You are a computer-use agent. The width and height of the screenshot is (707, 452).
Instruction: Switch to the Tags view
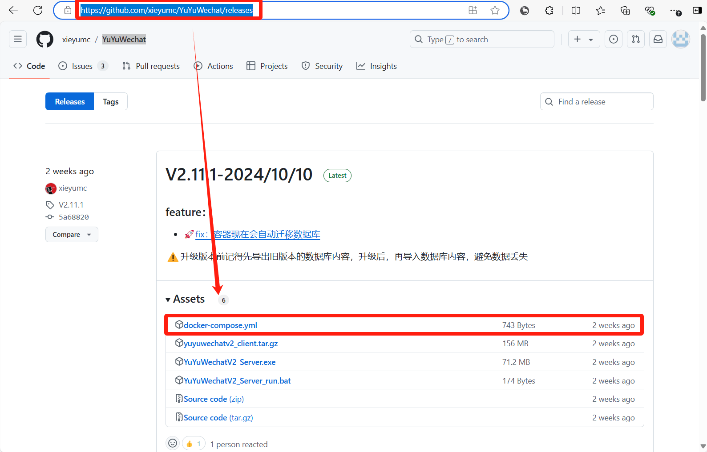tap(111, 101)
